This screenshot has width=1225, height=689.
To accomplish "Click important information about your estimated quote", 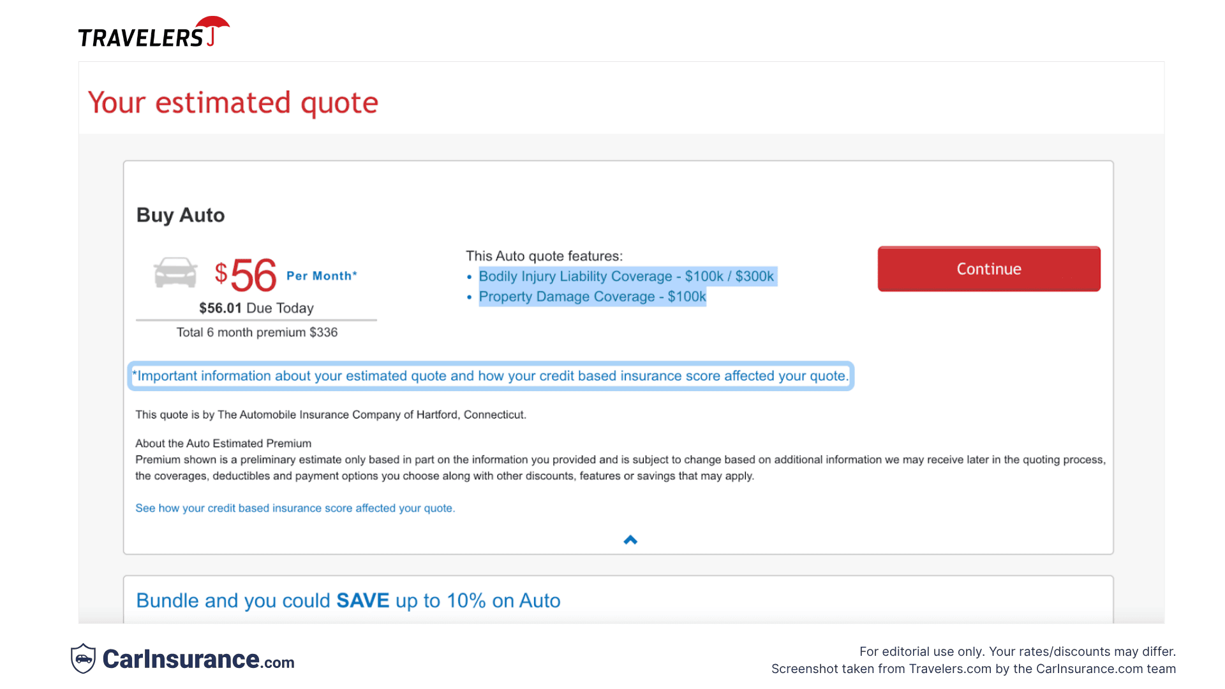I will click(490, 376).
